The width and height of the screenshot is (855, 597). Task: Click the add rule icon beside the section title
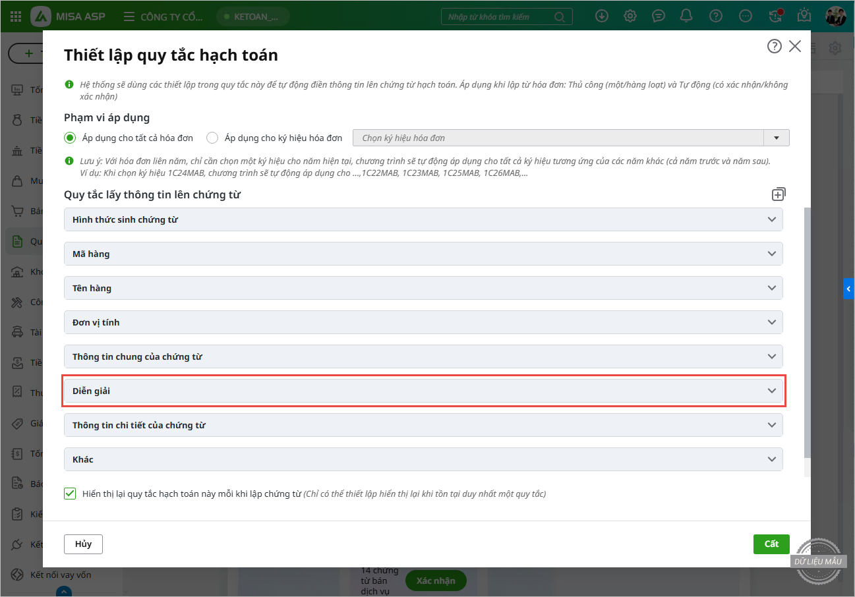click(x=779, y=194)
